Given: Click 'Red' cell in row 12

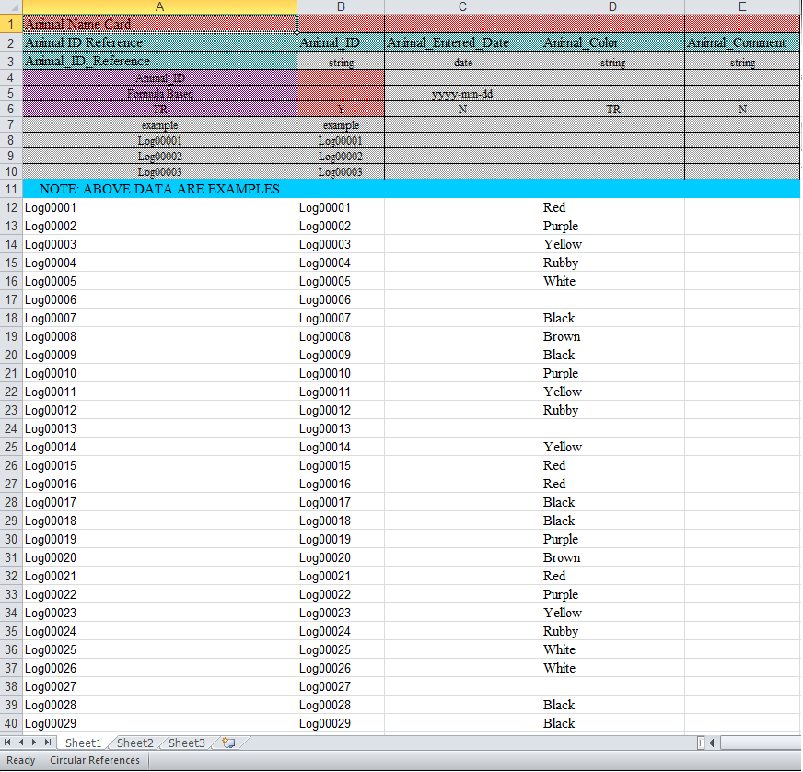Looking at the screenshot, I should coord(612,207).
